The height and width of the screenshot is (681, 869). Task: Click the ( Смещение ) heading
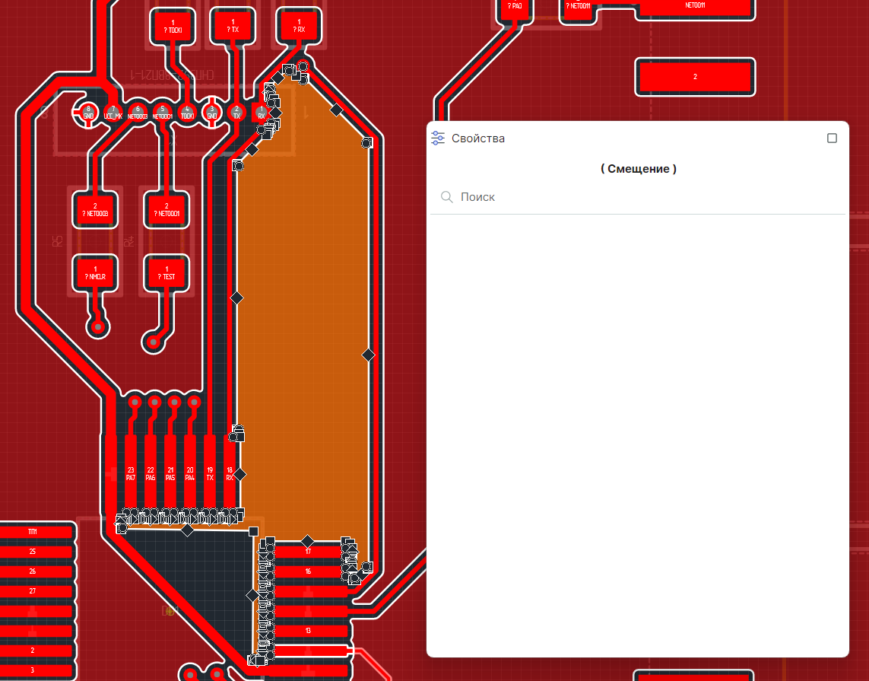click(x=638, y=168)
